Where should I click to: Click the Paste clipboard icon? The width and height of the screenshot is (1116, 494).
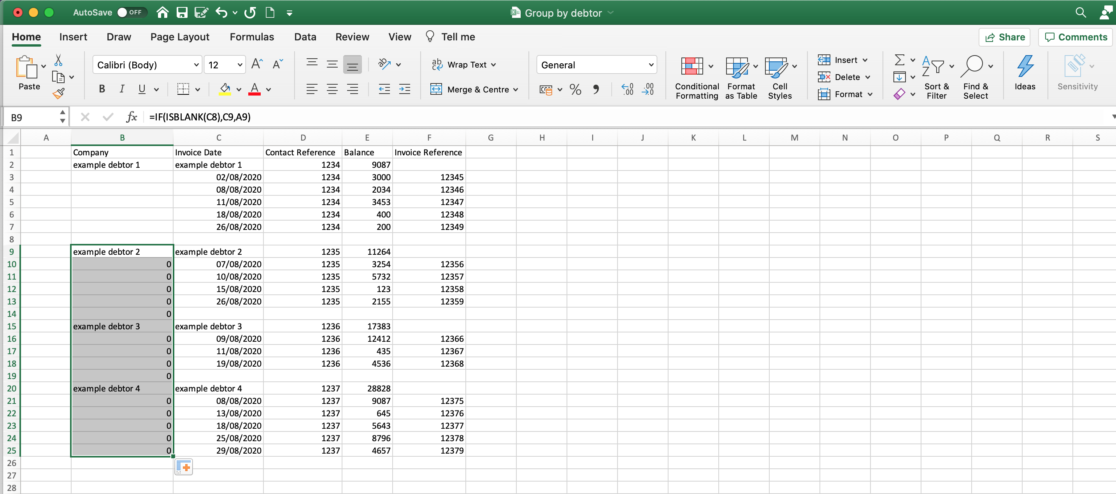pos(26,68)
